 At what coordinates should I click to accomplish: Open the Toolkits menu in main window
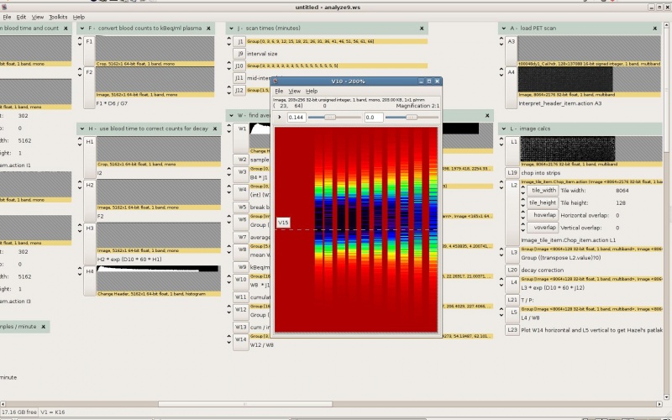(58, 17)
